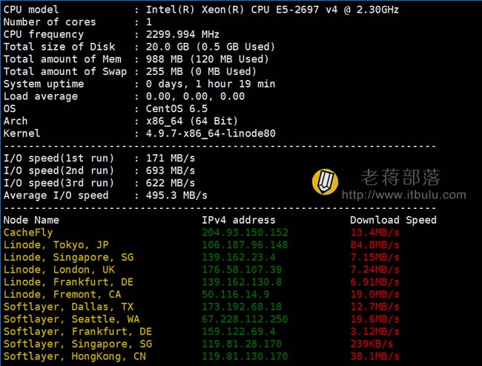Screen dimensions: 482x366
Task: Click the OS value 'CentOS 6.5'
Action: (x=176, y=108)
